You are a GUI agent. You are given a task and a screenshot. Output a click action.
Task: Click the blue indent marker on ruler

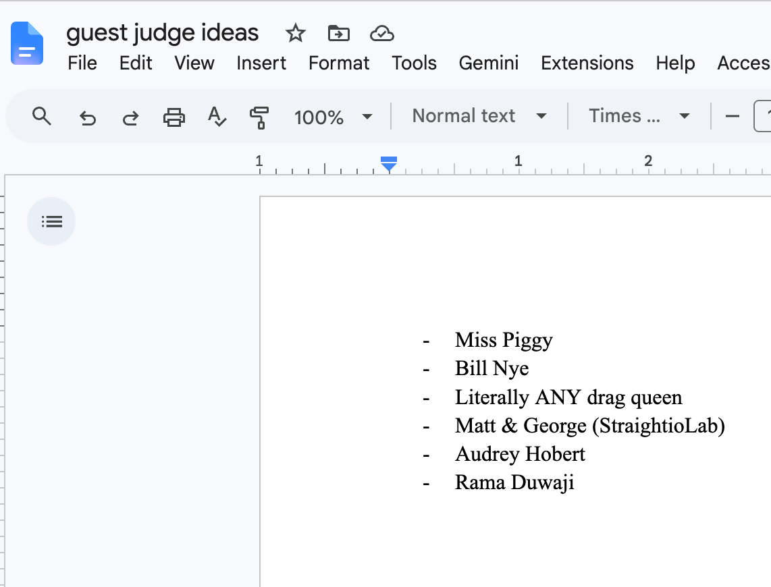pos(389,164)
